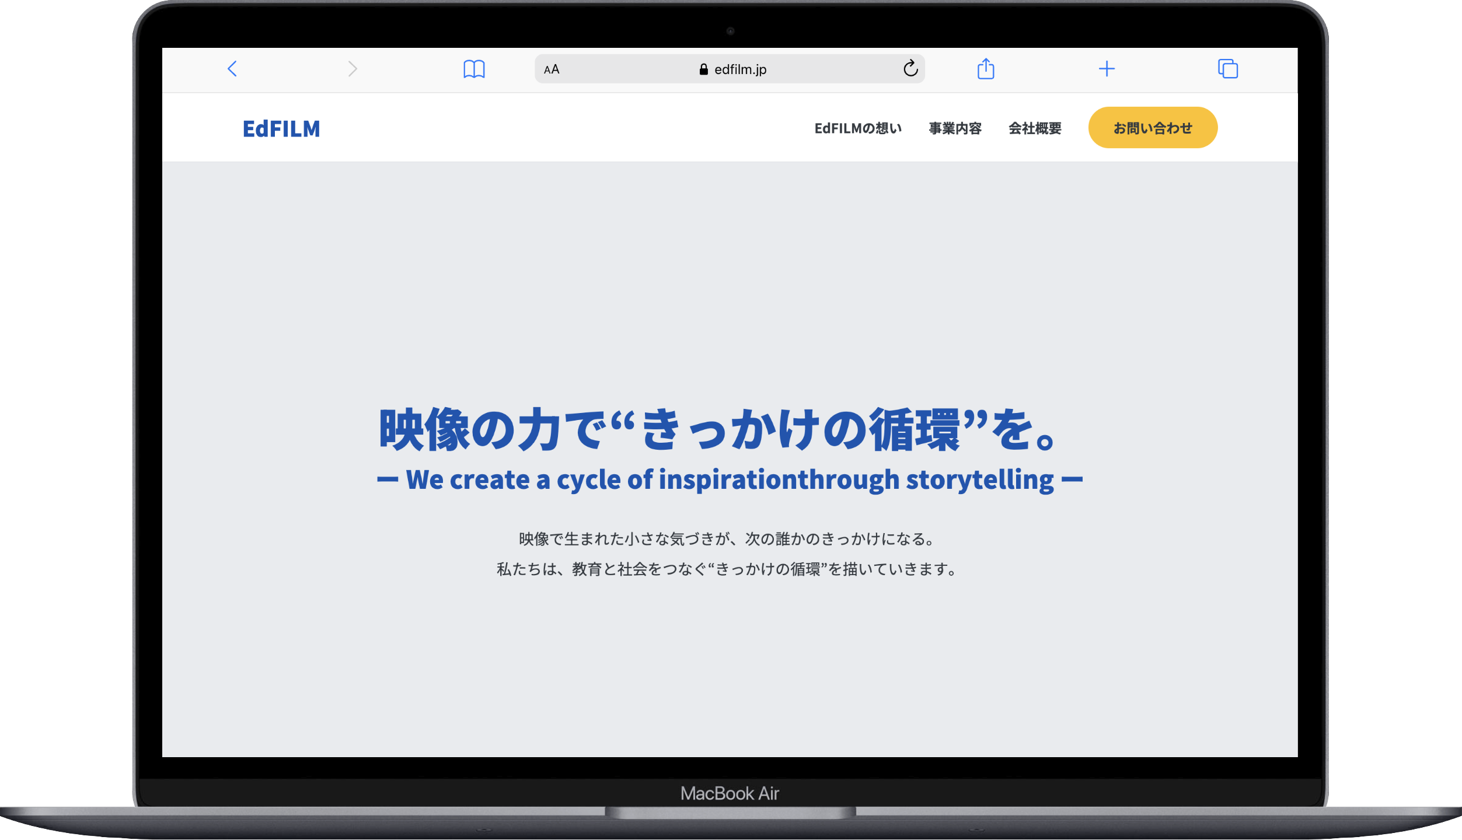The image size is (1462, 840).
Task: Go back with the Safari back arrow
Action: [x=232, y=69]
